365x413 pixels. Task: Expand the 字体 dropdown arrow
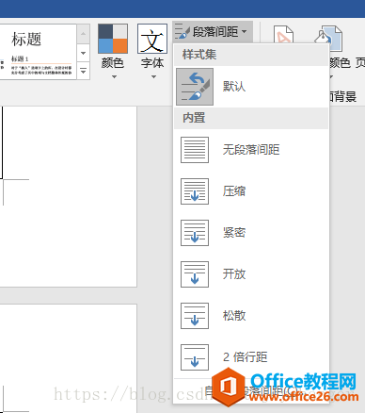tap(153, 76)
